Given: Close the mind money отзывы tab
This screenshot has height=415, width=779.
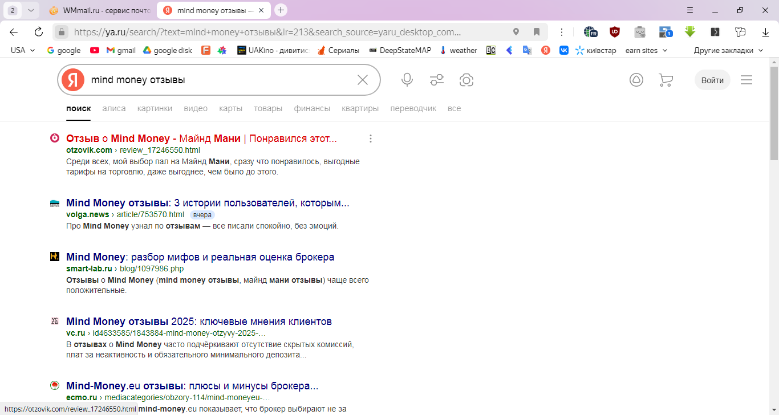Looking at the screenshot, I should point(261,10).
